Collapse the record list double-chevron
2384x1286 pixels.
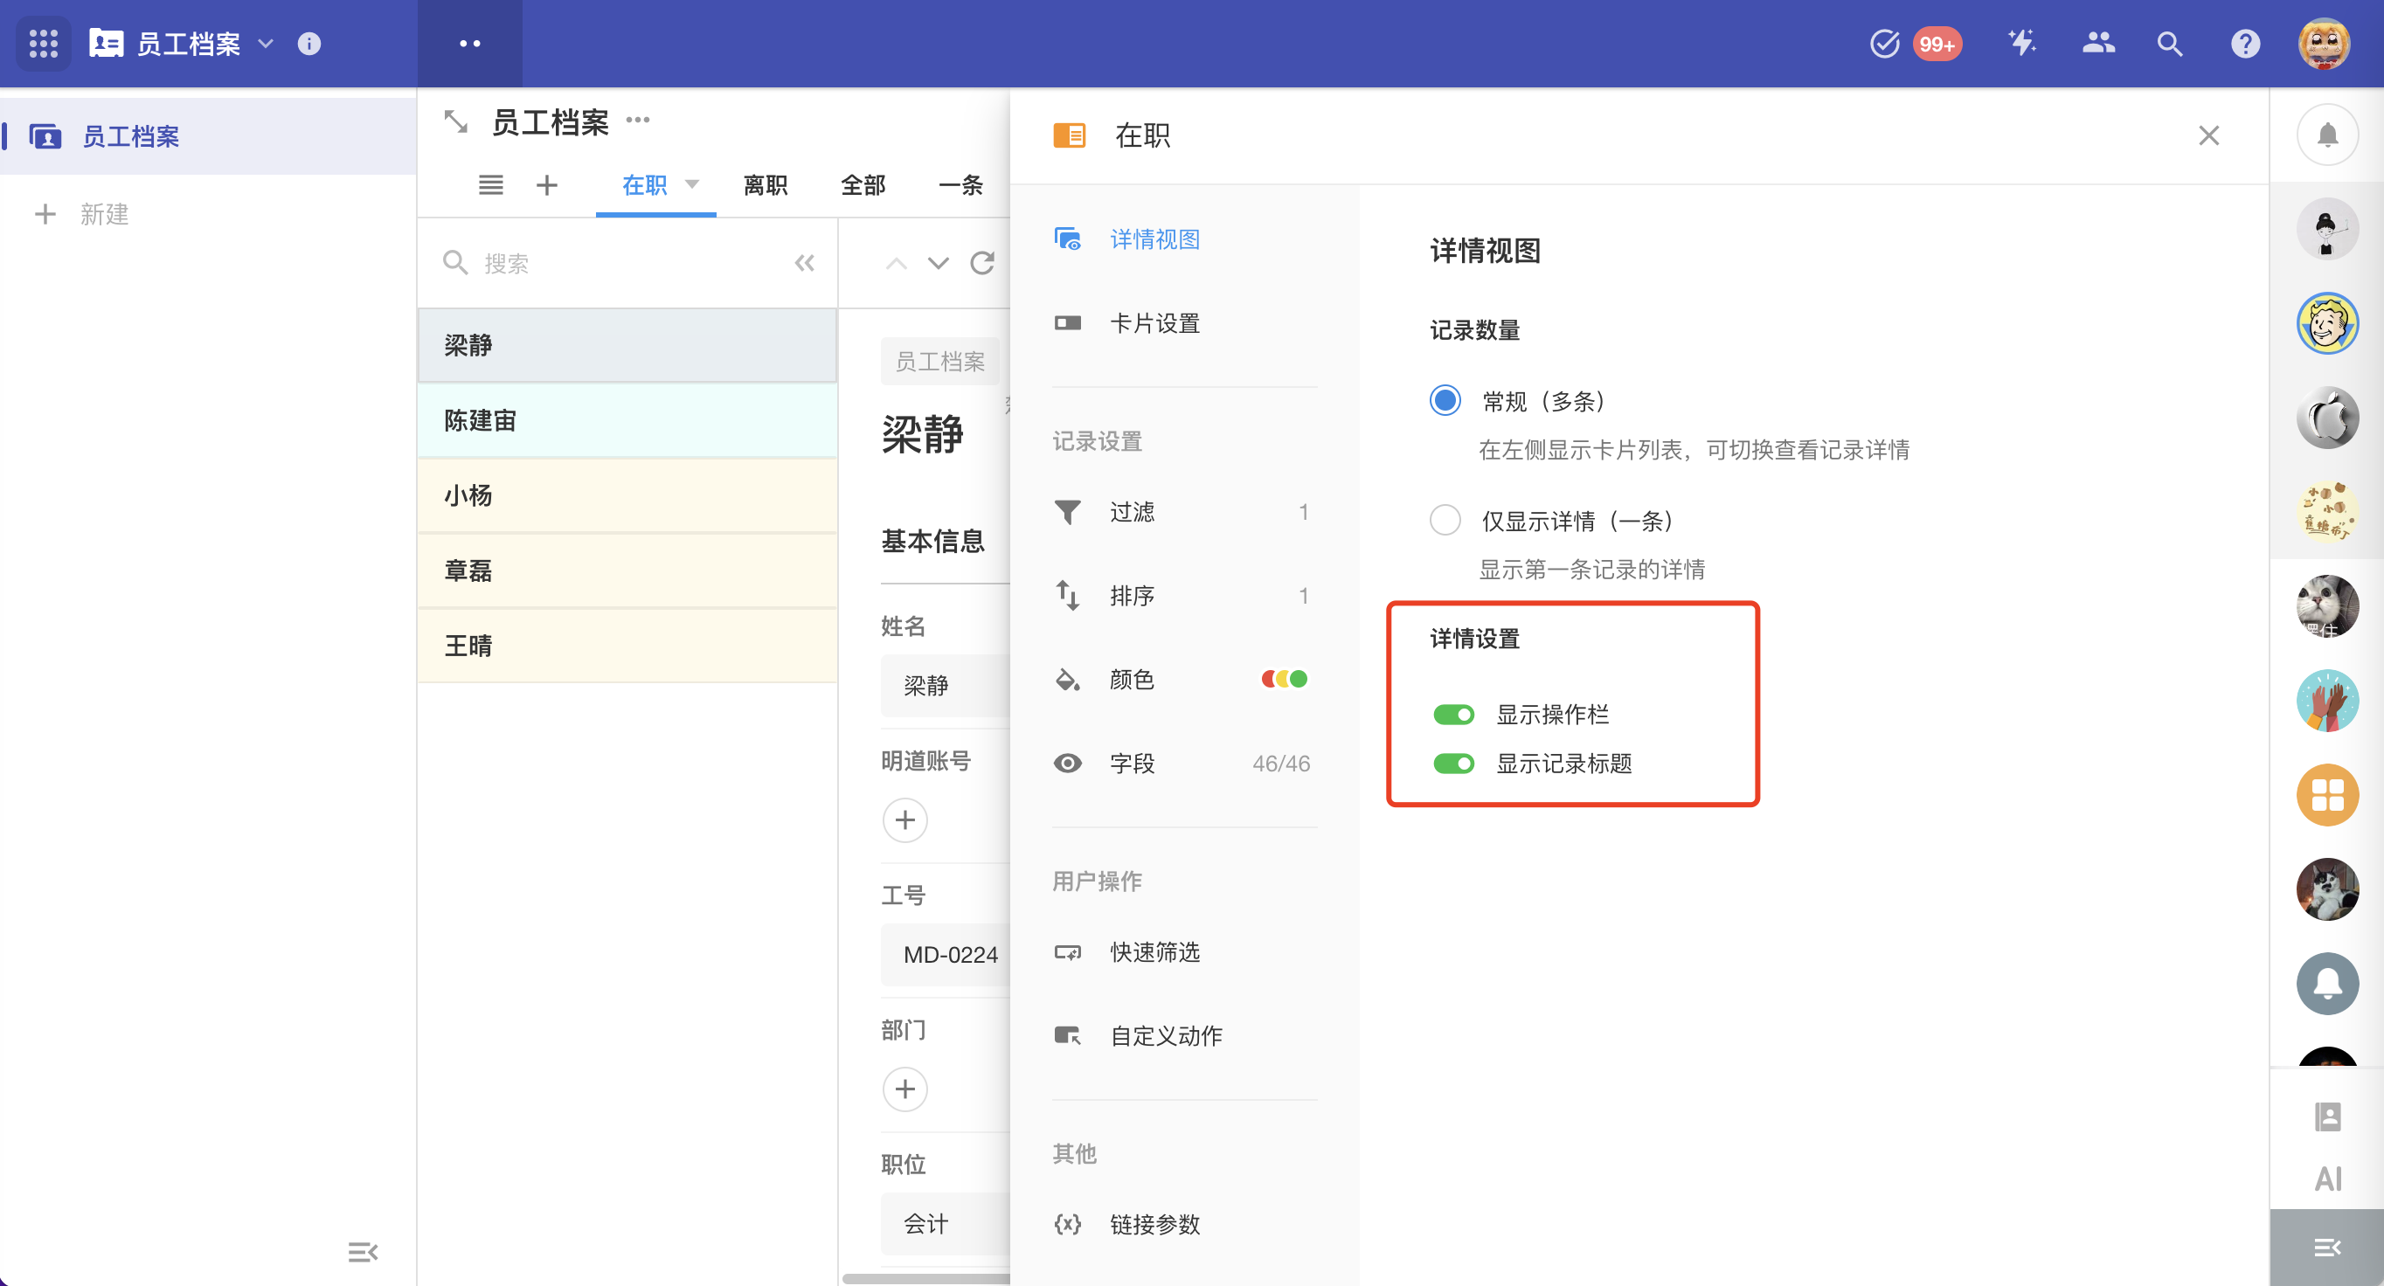(x=804, y=264)
